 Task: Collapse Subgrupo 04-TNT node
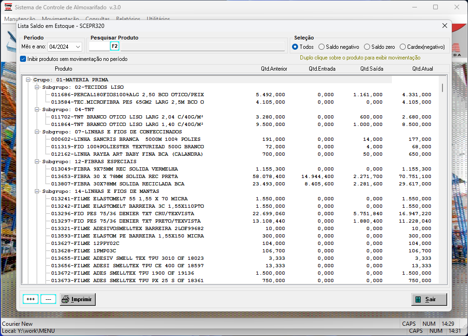click(37, 110)
